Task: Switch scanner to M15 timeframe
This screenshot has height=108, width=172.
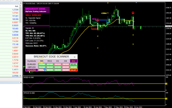Action: (x=50, y=61)
